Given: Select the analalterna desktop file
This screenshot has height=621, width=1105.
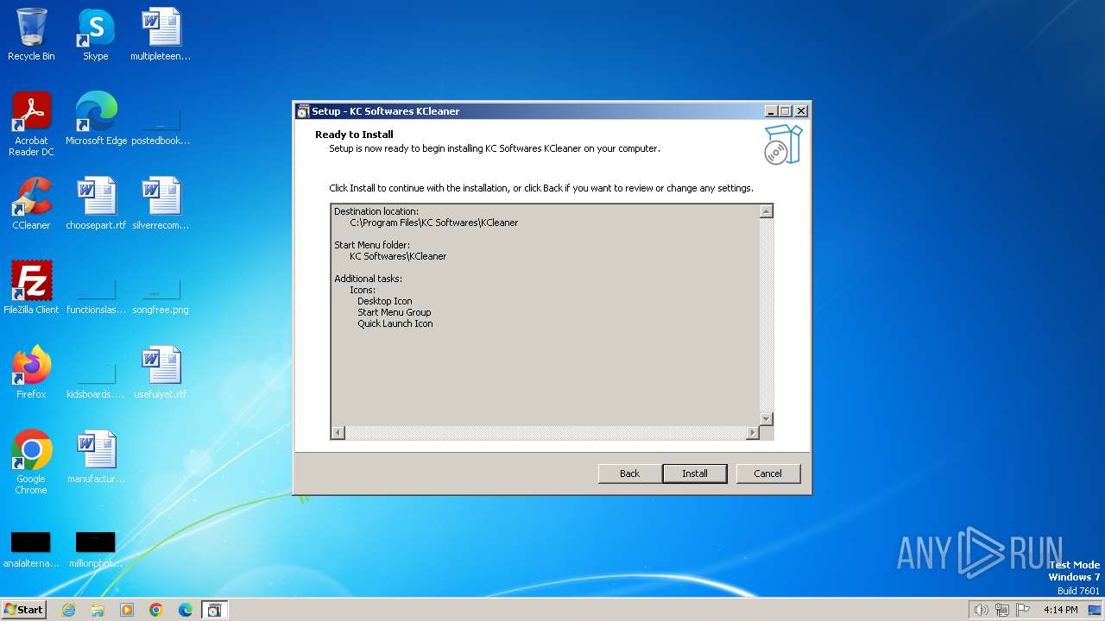Looking at the screenshot, I should 31,549.
